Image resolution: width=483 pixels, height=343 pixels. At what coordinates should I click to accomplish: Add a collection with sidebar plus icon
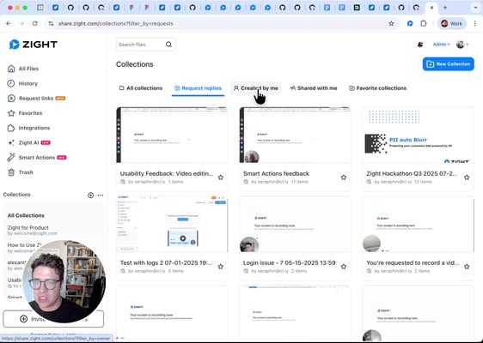pos(90,195)
